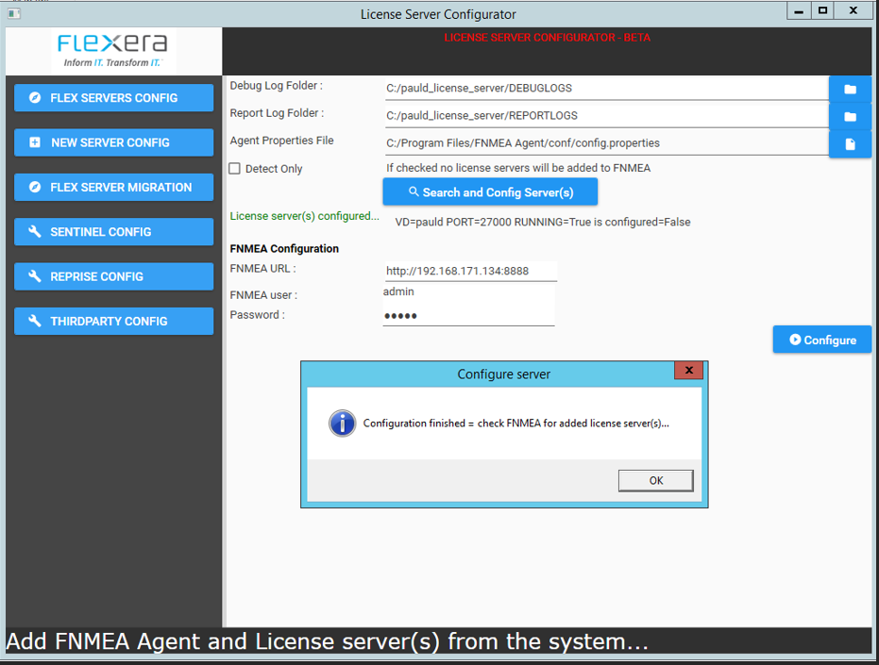Open NEW SERVER CONFIG section
Image resolution: width=879 pixels, height=665 pixels.
113,142
